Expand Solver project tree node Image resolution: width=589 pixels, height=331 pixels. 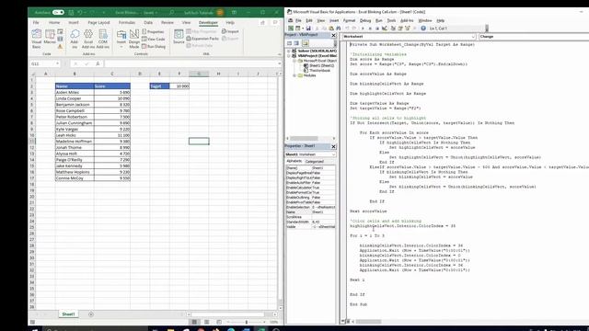click(x=289, y=51)
